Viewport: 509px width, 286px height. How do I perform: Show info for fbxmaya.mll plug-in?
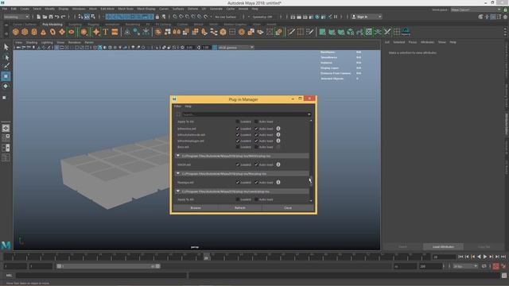tap(278, 182)
